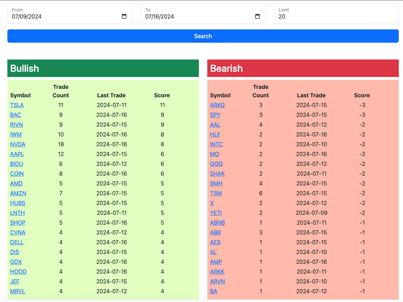Select NVDA's trade count value 18
This screenshot has height=302, width=403.
(61, 144)
